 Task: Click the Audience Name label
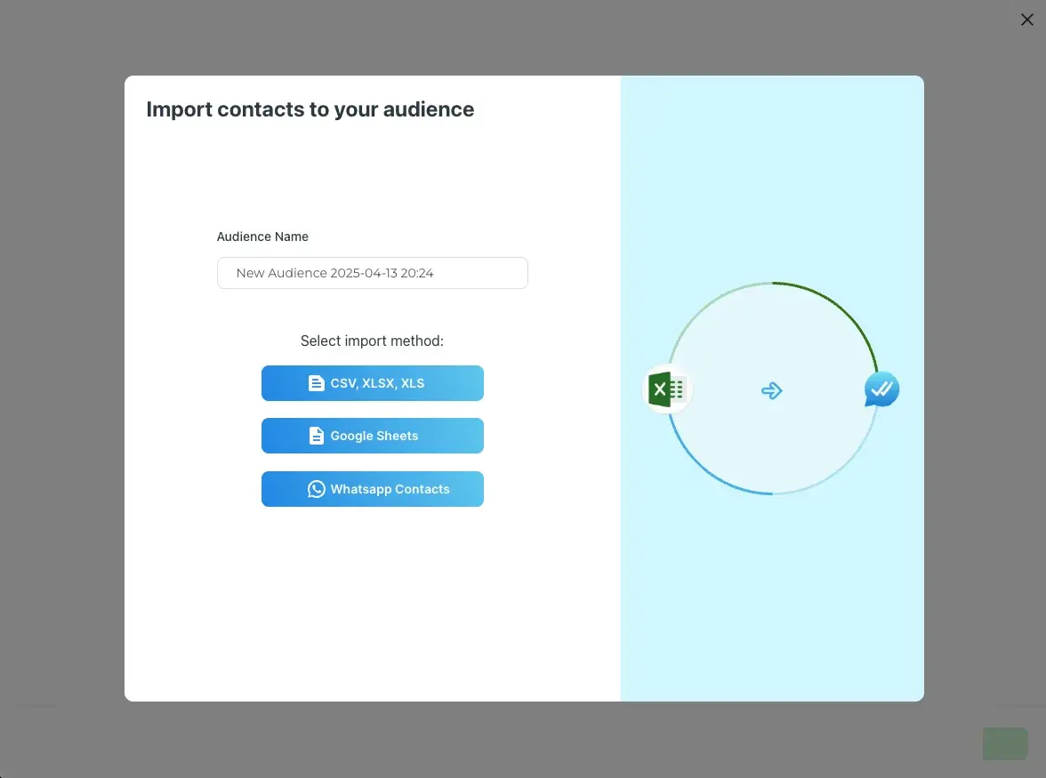(262, 237)
